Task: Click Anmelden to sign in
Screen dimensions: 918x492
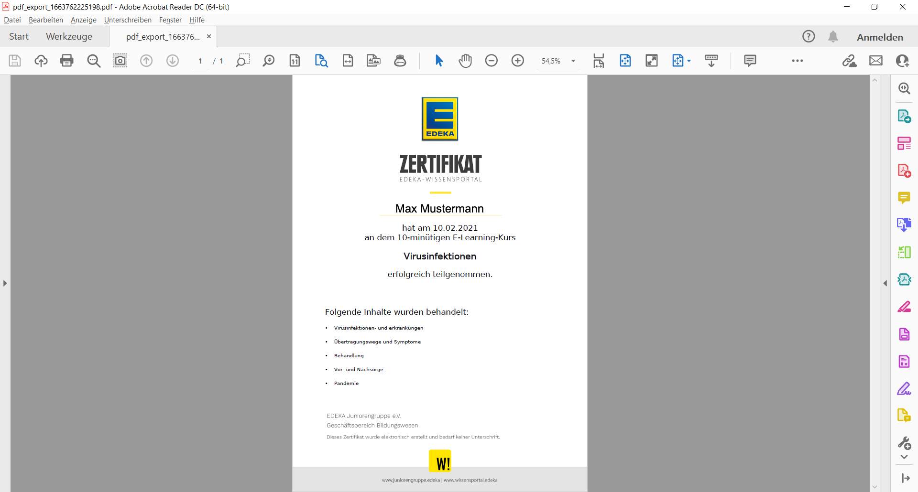Action: [x=880, y=37]
